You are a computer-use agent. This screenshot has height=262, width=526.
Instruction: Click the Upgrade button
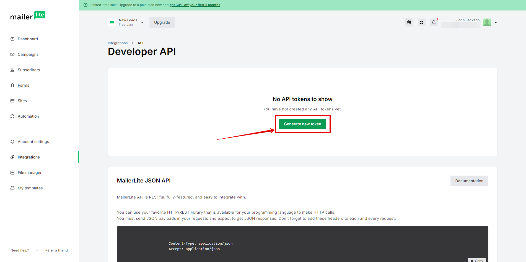pyautogui.click(x=162, y=22)
